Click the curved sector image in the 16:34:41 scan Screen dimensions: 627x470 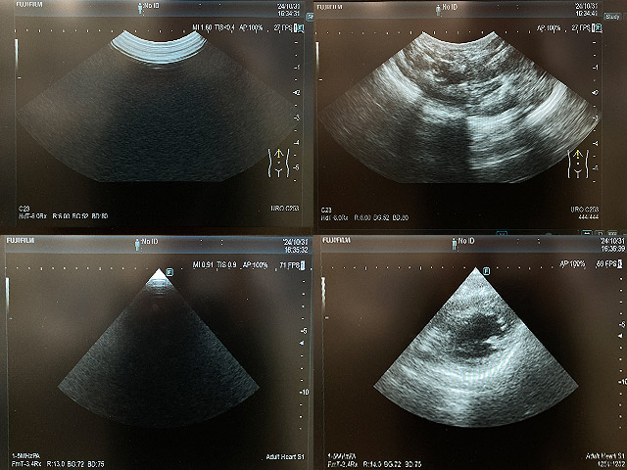pos(459,108)
